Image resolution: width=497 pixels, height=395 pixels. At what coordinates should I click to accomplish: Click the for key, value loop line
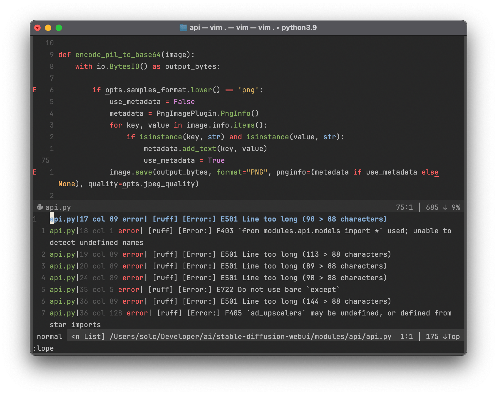pyautogui.click(x=188, y=125)
